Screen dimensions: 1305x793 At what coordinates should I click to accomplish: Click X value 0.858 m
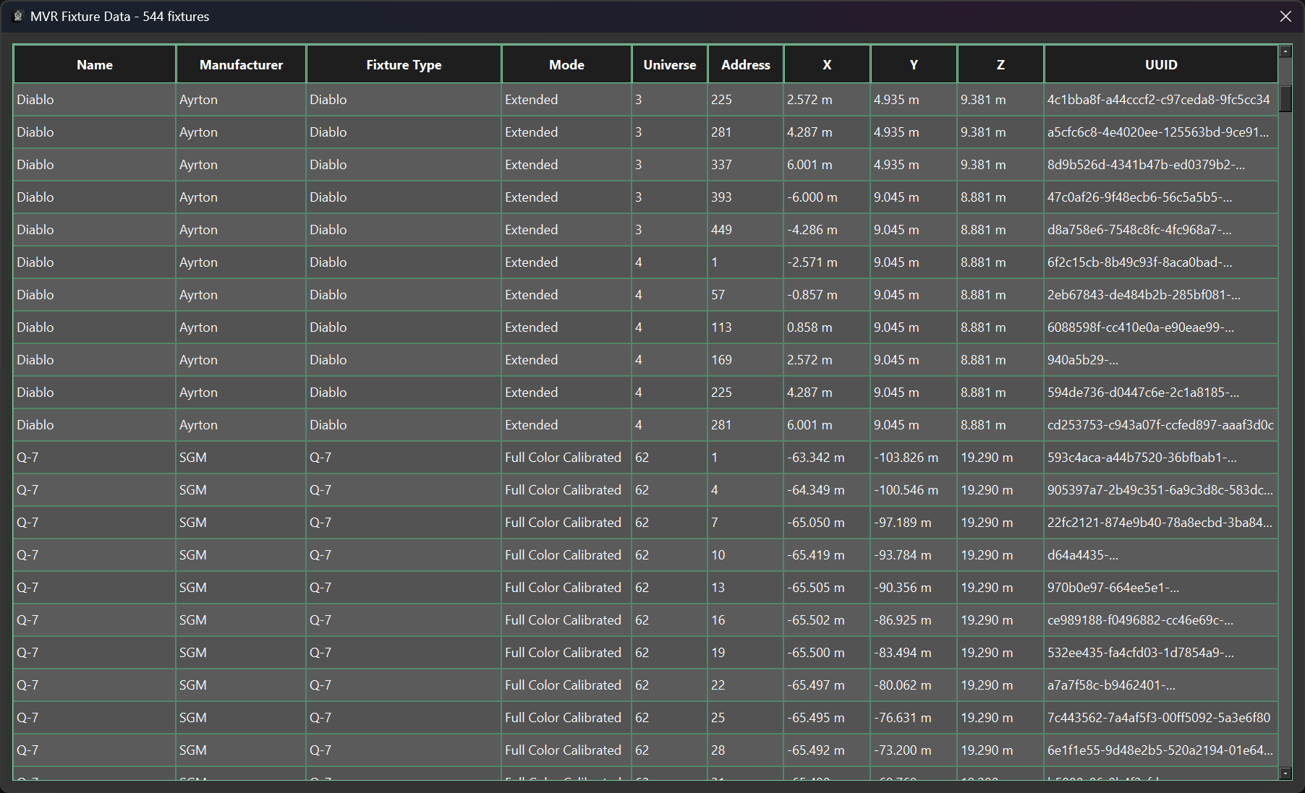[827, 327]
